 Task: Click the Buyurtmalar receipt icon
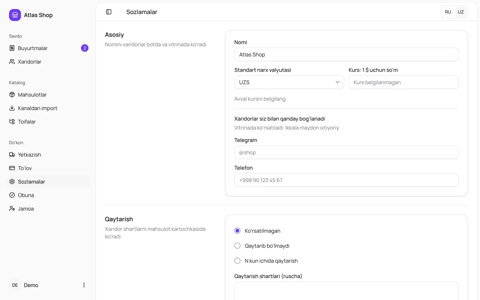click(12, 48)
